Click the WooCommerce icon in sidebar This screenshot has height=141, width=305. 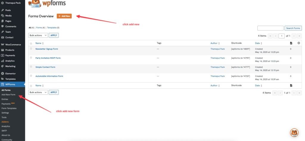pyautogui.click(x=2, y=45)
